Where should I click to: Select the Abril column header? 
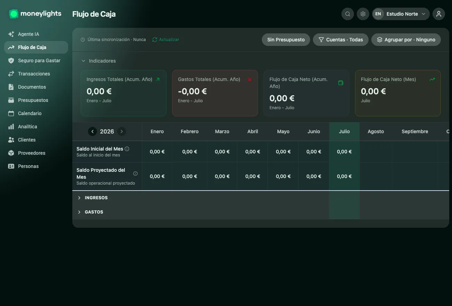click(x=253, y=131)
